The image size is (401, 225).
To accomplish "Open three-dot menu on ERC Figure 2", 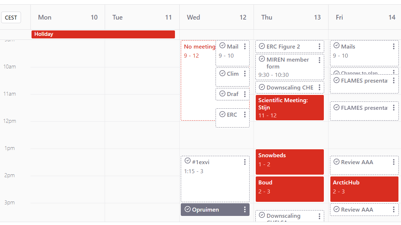I will point(319,46).
